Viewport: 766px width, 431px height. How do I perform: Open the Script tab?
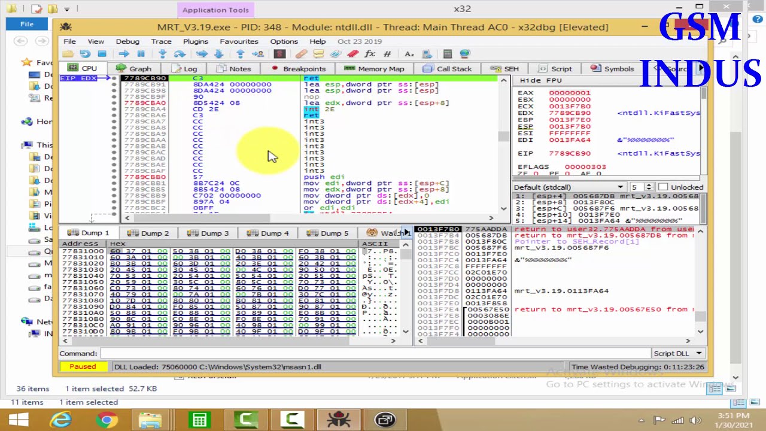555,69
